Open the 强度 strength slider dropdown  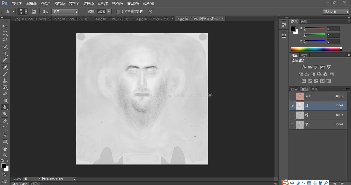click(109, 12)
